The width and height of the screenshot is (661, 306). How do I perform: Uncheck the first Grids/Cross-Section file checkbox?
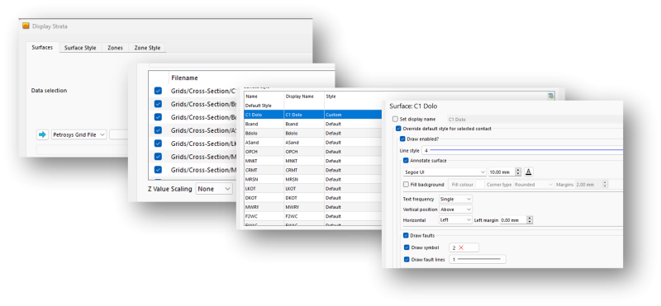[x=158, y=91]
